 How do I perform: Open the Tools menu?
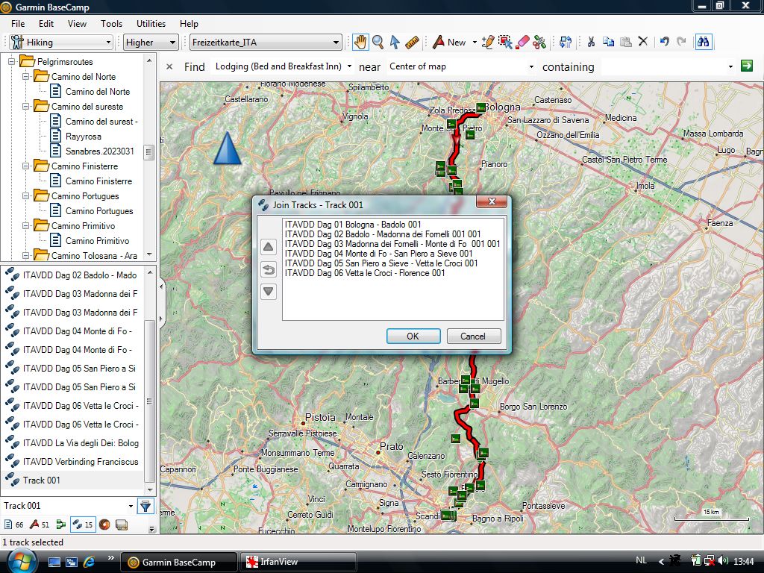click(x=111, y=24)
